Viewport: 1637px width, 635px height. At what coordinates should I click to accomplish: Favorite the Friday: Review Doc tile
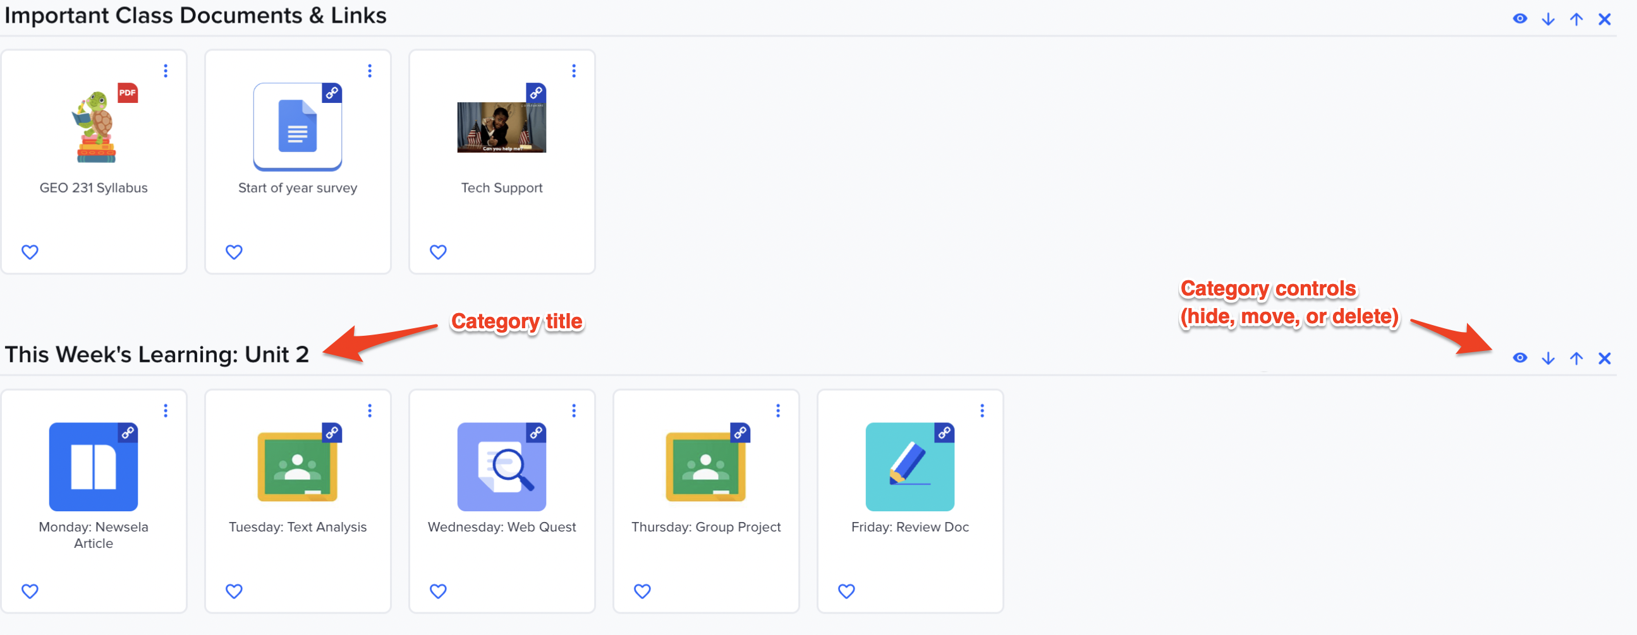coord(846,591)
